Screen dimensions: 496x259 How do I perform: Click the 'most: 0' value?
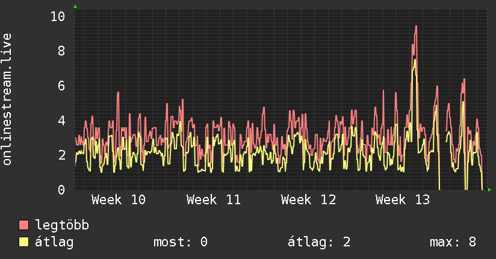pos(181,242)
